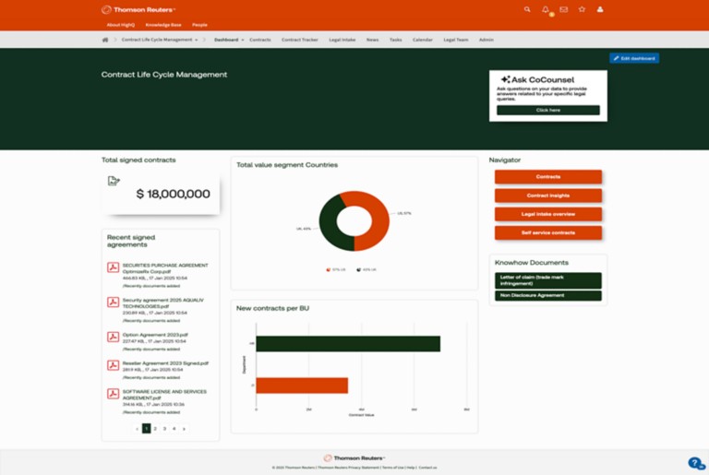Open People menu item

[x=199, y=25]
